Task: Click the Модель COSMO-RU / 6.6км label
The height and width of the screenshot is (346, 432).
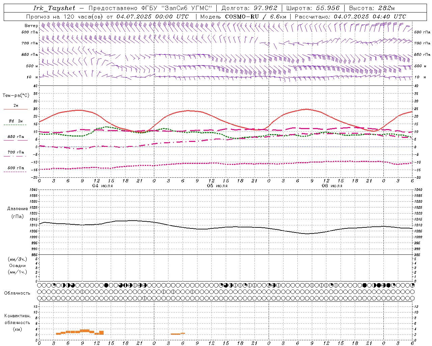Action: (x=243, y=17)
